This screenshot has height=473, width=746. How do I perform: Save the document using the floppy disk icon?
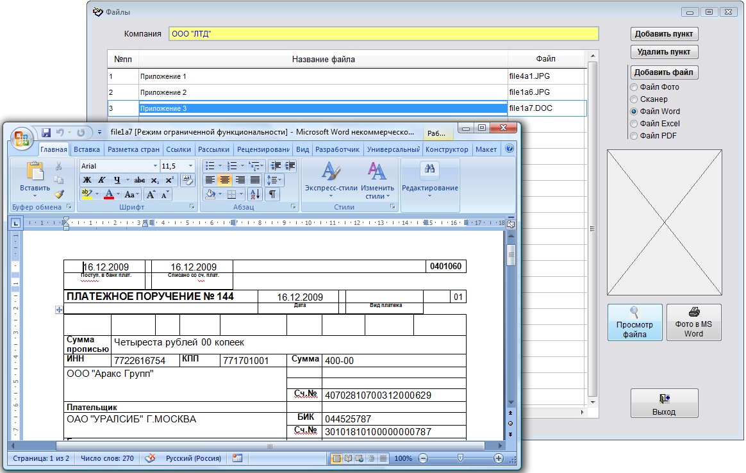click(x=46, y=133)
